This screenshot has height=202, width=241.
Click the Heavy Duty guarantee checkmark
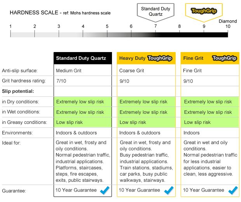click(168, 190)
